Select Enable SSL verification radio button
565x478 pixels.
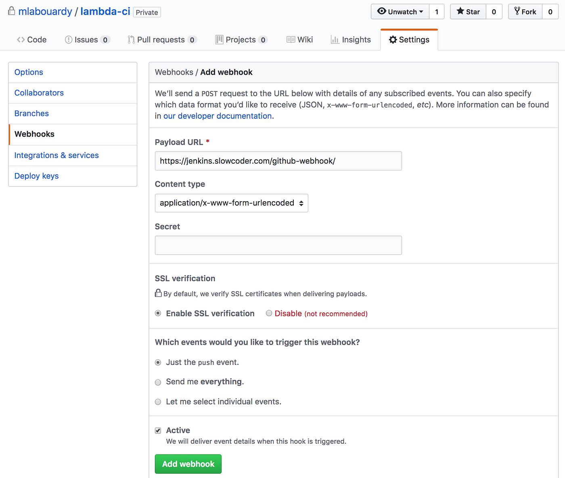158,313
